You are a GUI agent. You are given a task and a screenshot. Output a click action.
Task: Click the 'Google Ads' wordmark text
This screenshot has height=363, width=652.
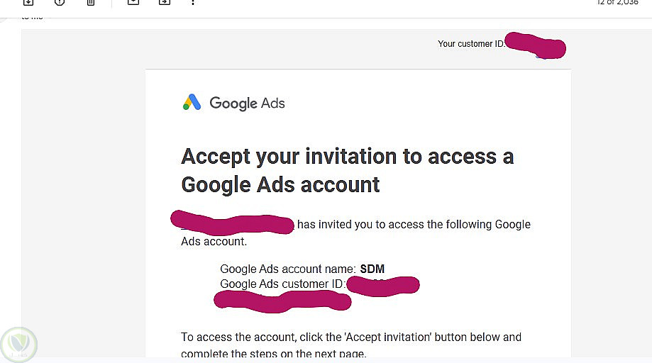[x=247, y=104]
